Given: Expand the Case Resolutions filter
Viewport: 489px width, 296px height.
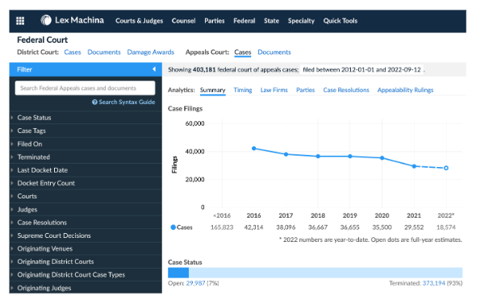Looking at the screenshot, I should 86,223.
